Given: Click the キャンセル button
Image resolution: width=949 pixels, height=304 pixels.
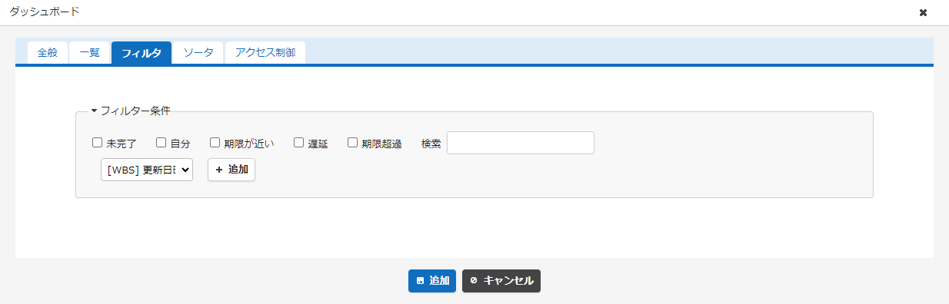Looking at the screenshot, I should tap(501, 281).
